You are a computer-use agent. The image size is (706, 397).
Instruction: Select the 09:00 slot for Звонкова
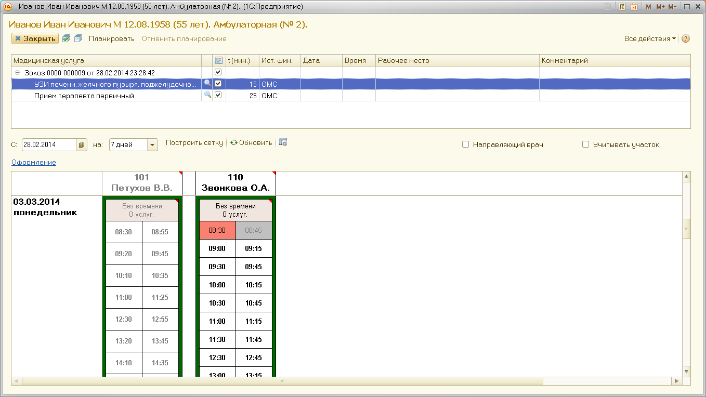[x=217, y=248]
